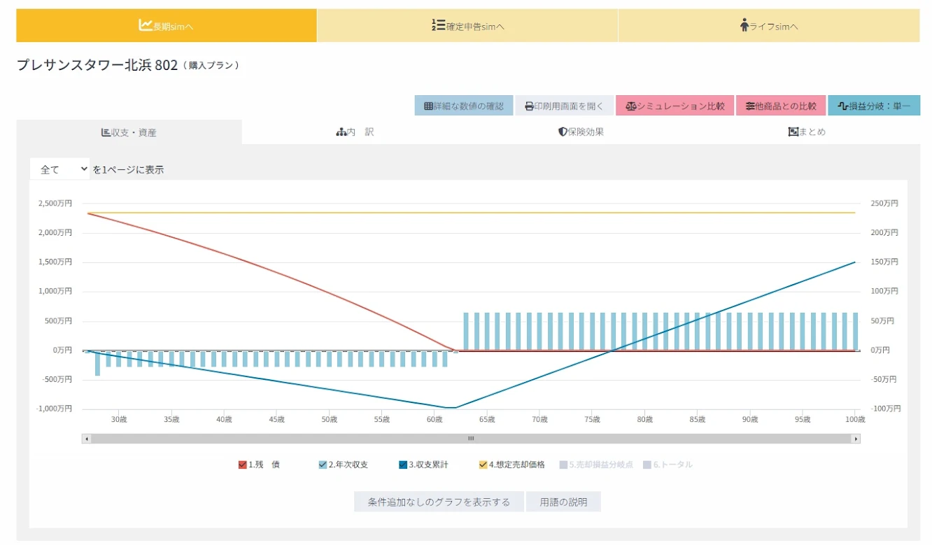This screenshot has width=932, height=545.
Task: Select the まとめ sub-tab
Action: (x=807, y=132)
